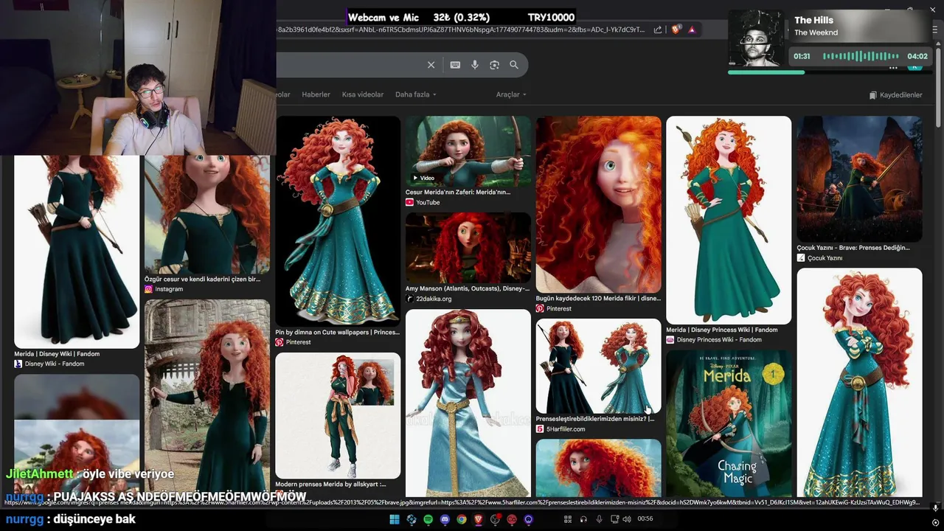Open the Pin by dimna Pinterest image
The width and height of the screenshot is (944, 531).
pos(338,221)
